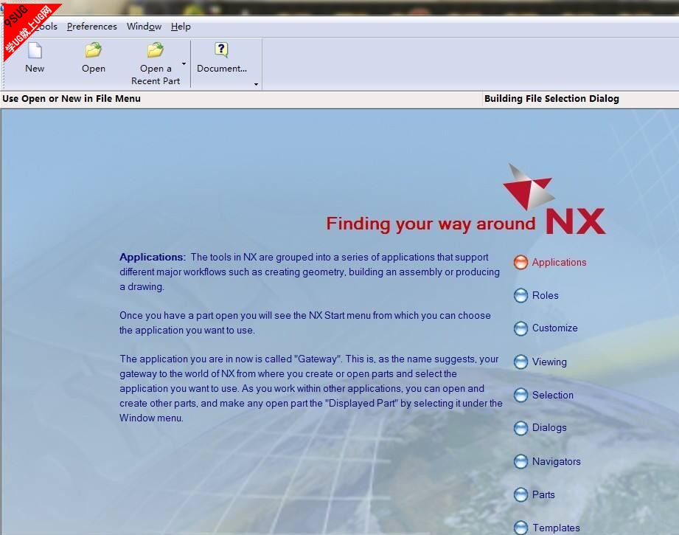Image resolution: width=679 pixels, height=535 pixels.
Task: Open the Help menu
Action: [x=181, y=27]
